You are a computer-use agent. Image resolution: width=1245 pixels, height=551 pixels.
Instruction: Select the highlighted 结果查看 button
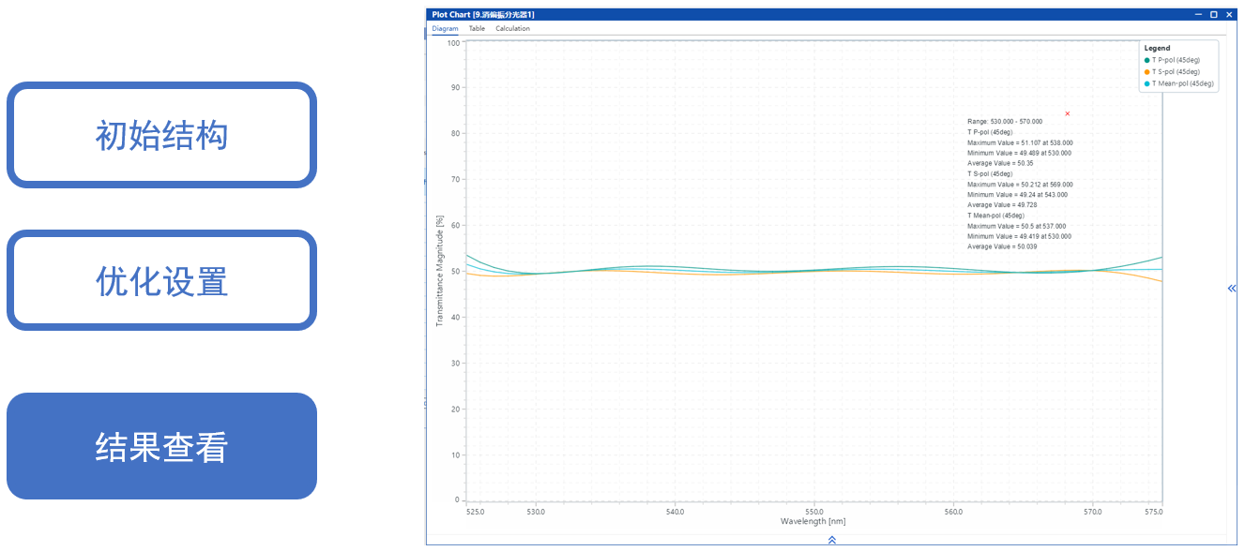tap(161, 446)
